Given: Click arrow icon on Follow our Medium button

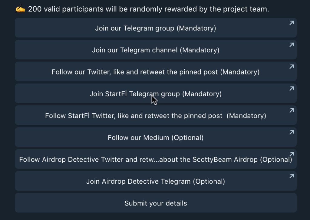Looking at the screenshot, I should coord(292,133).
